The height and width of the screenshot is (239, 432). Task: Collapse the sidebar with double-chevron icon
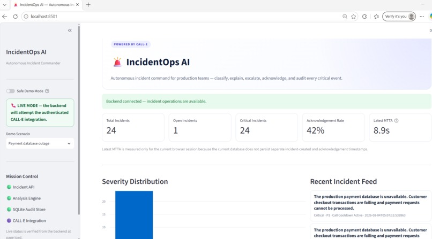(70, 30)
